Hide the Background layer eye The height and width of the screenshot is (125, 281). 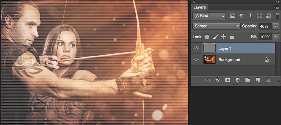point(197,59)
